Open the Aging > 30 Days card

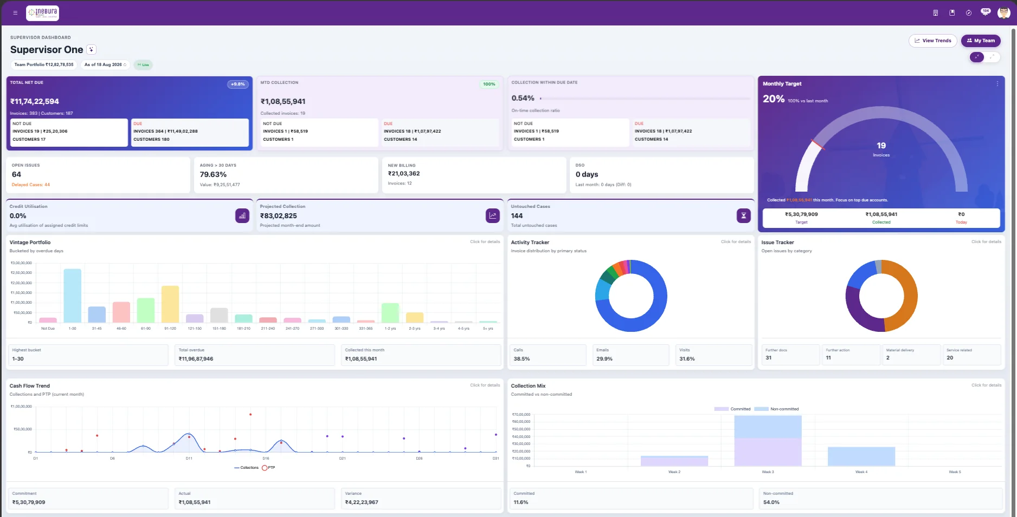click(286, 175)
